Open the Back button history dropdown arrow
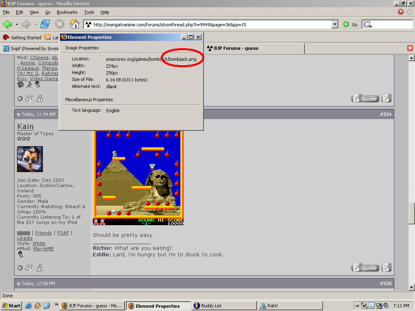Image resolution: width=415 pixels, height=311 pixels. [x=17, y=25]
